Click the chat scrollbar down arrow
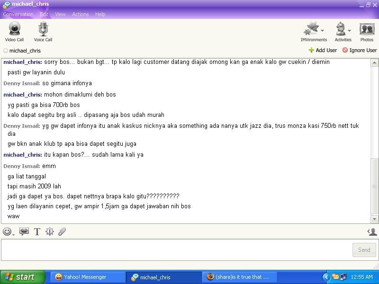The width and height of the screenshot is (379, 284). click(374, 219)
